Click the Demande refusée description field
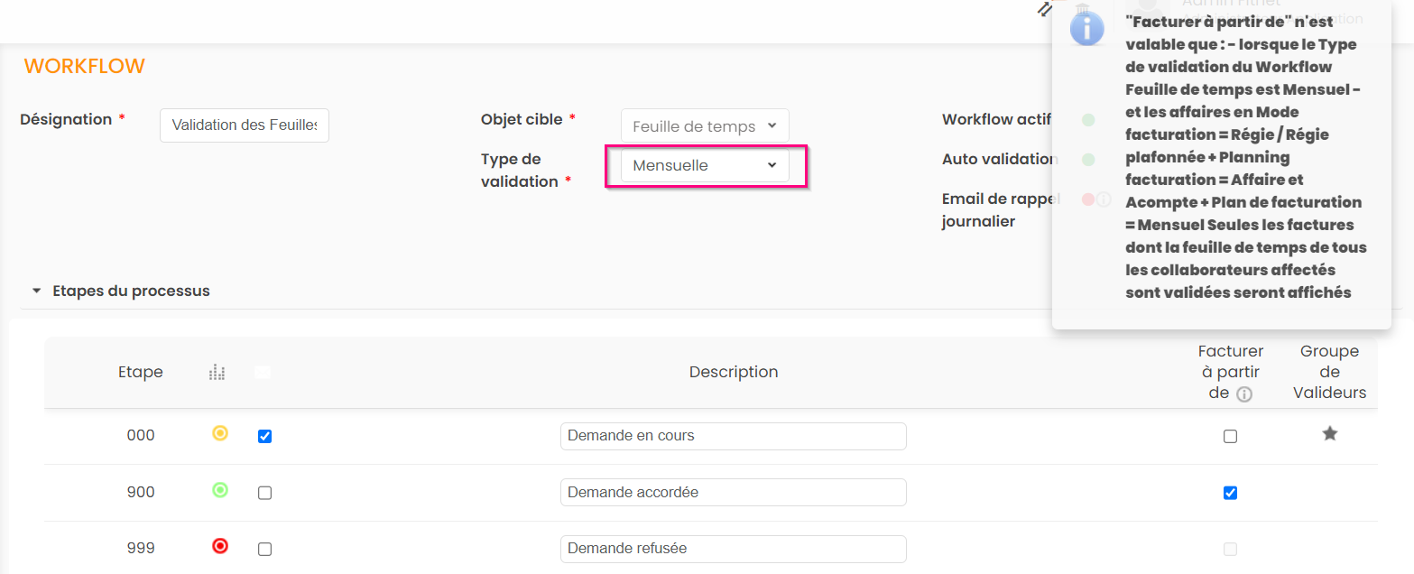The height and width of the screenshot is (574, 1414). 733,549
